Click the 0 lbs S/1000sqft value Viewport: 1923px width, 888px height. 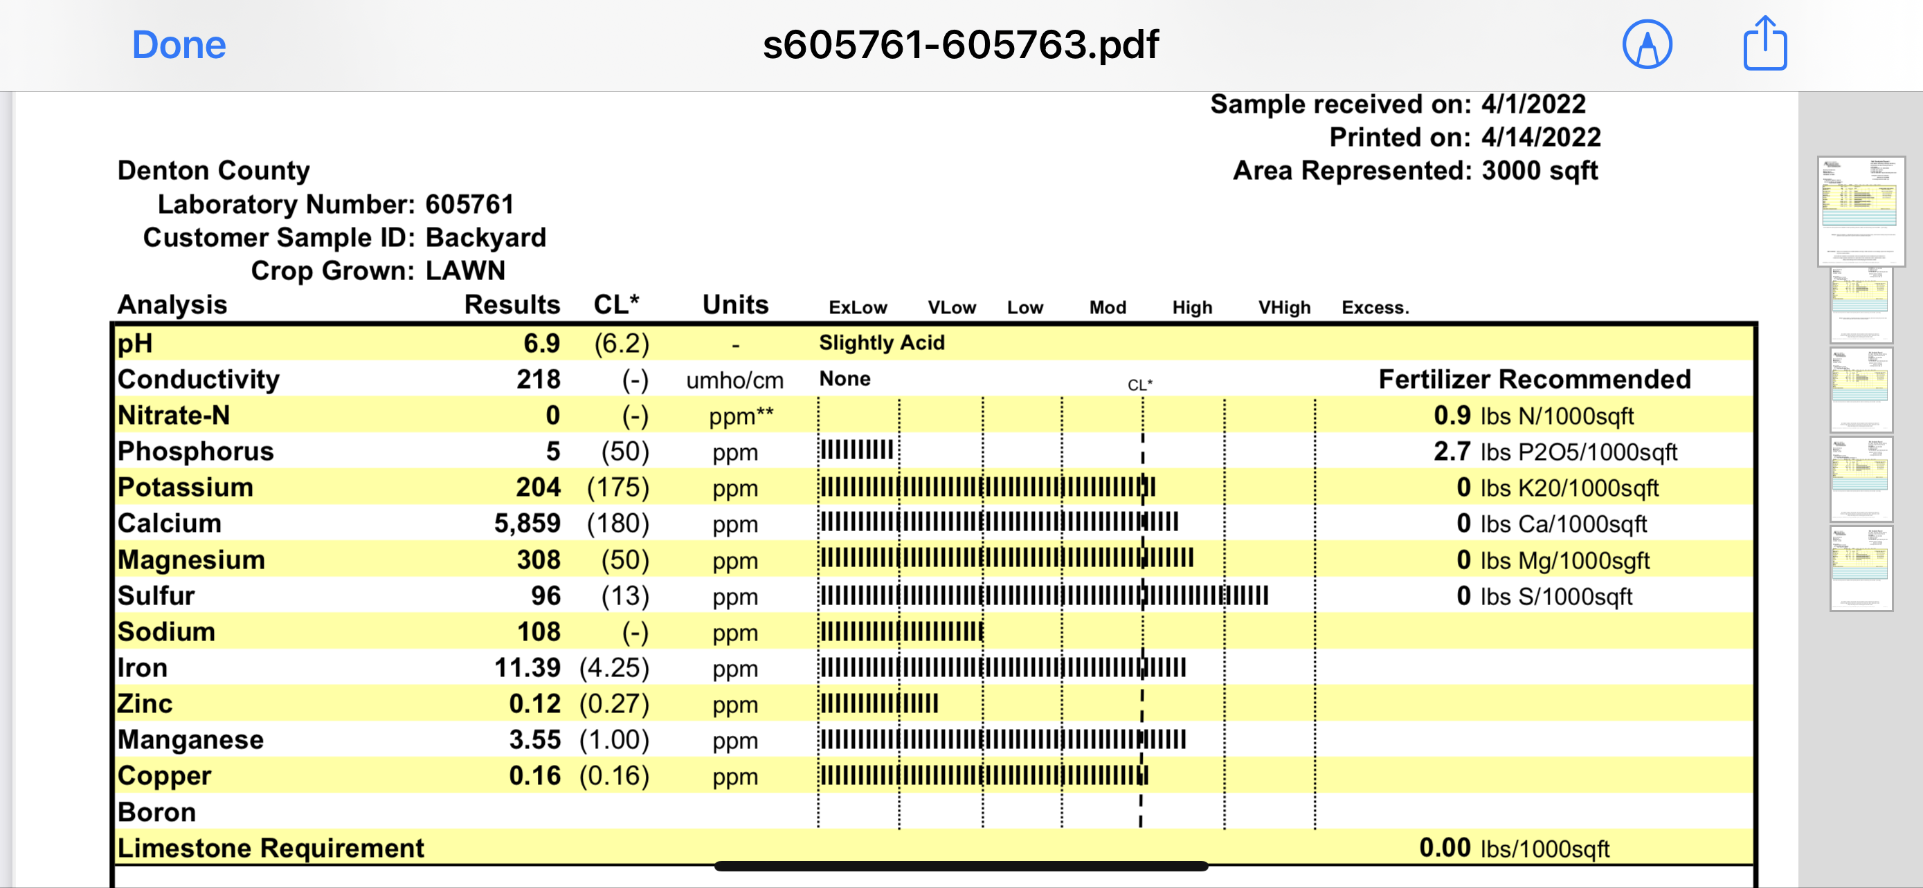coord(1544,596)
